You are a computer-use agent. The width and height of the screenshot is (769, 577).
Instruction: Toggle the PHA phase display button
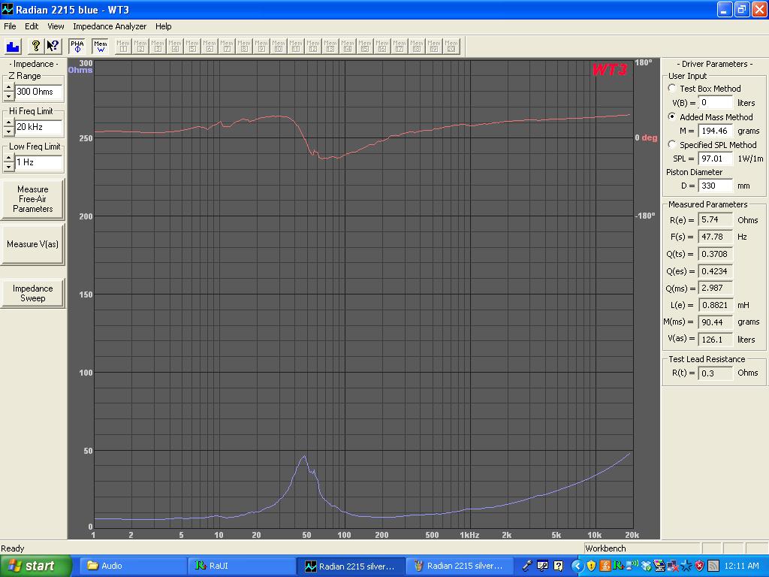tap(77, 47)
